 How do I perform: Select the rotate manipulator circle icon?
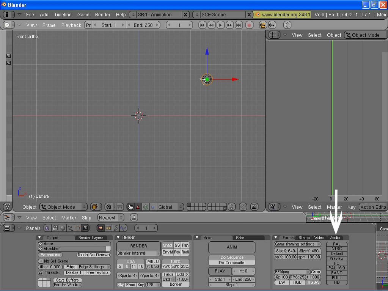pyautogui.click(x=146, y=207)
